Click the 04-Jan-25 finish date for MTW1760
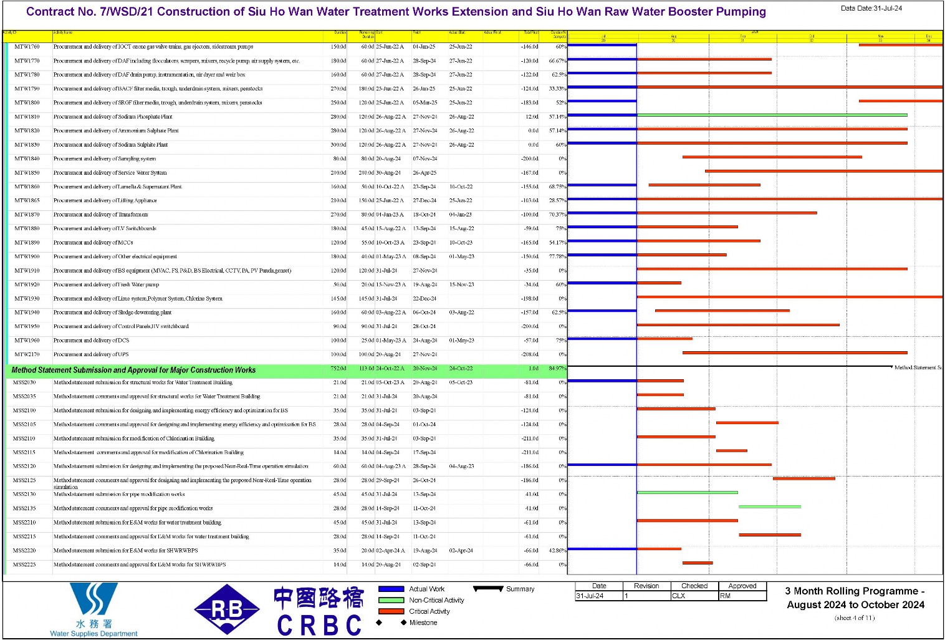 click(x=424, y=47)
